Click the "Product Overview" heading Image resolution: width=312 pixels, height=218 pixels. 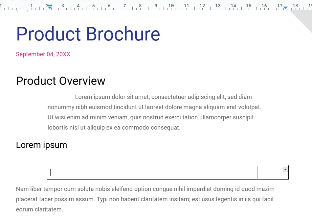tap(60, 81)
